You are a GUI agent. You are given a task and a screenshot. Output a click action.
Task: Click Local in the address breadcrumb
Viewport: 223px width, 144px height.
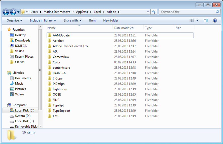[x=97, y=12]
